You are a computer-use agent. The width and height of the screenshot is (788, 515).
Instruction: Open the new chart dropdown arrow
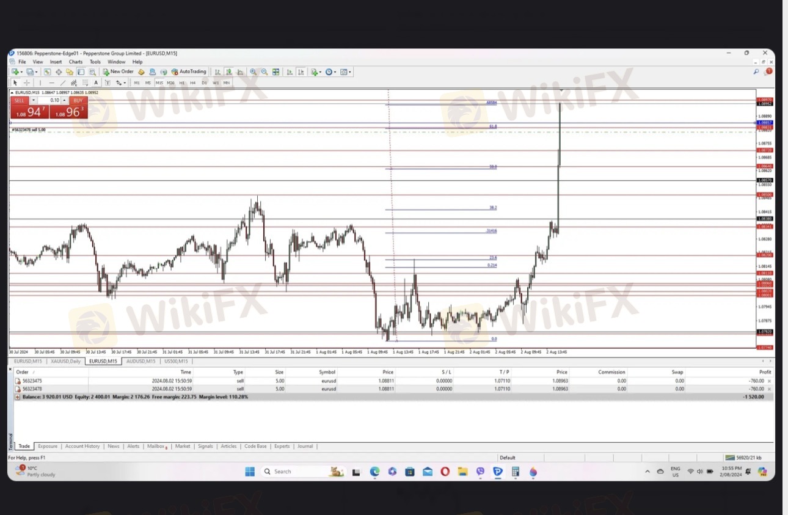point(22,72)
